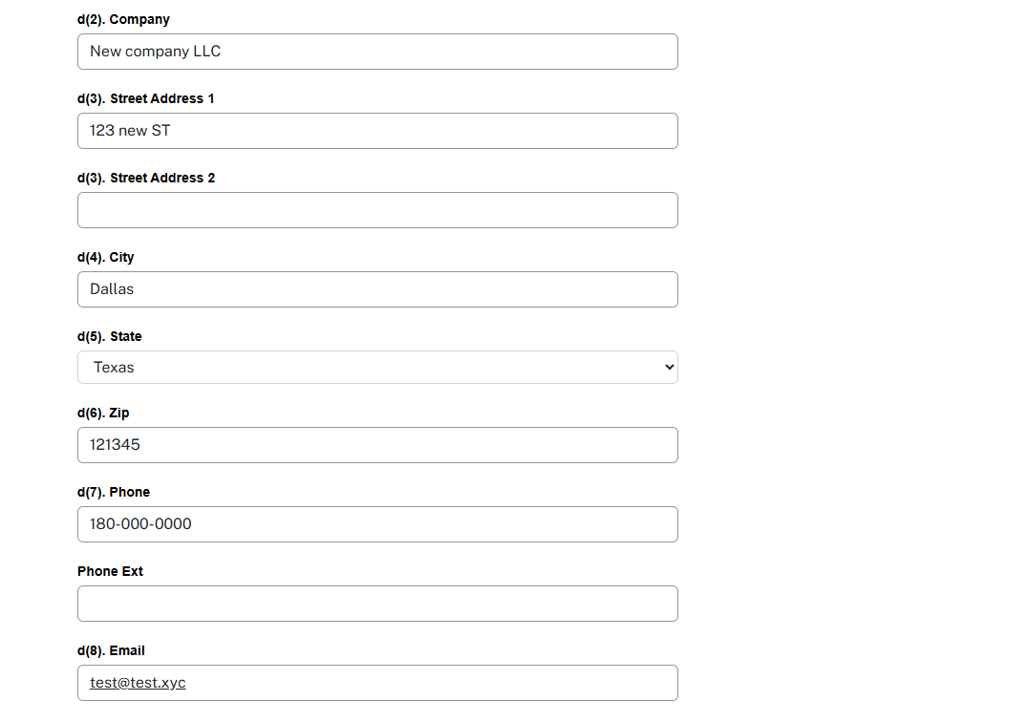Click the empty Street Address 2 field
The width and height of the screenshot is (1028, 722).
coord(377,210)
